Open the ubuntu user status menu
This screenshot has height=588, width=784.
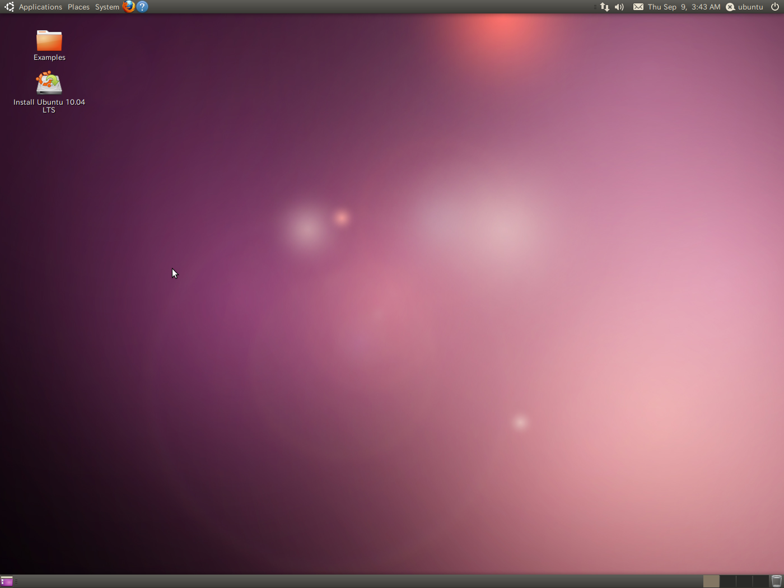(x=745, y=7)
